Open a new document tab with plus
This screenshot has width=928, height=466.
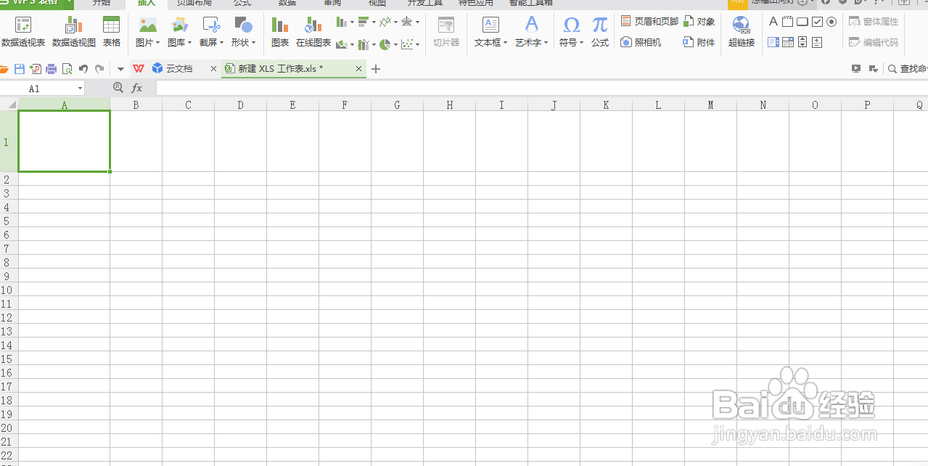(x=376, y=69)
